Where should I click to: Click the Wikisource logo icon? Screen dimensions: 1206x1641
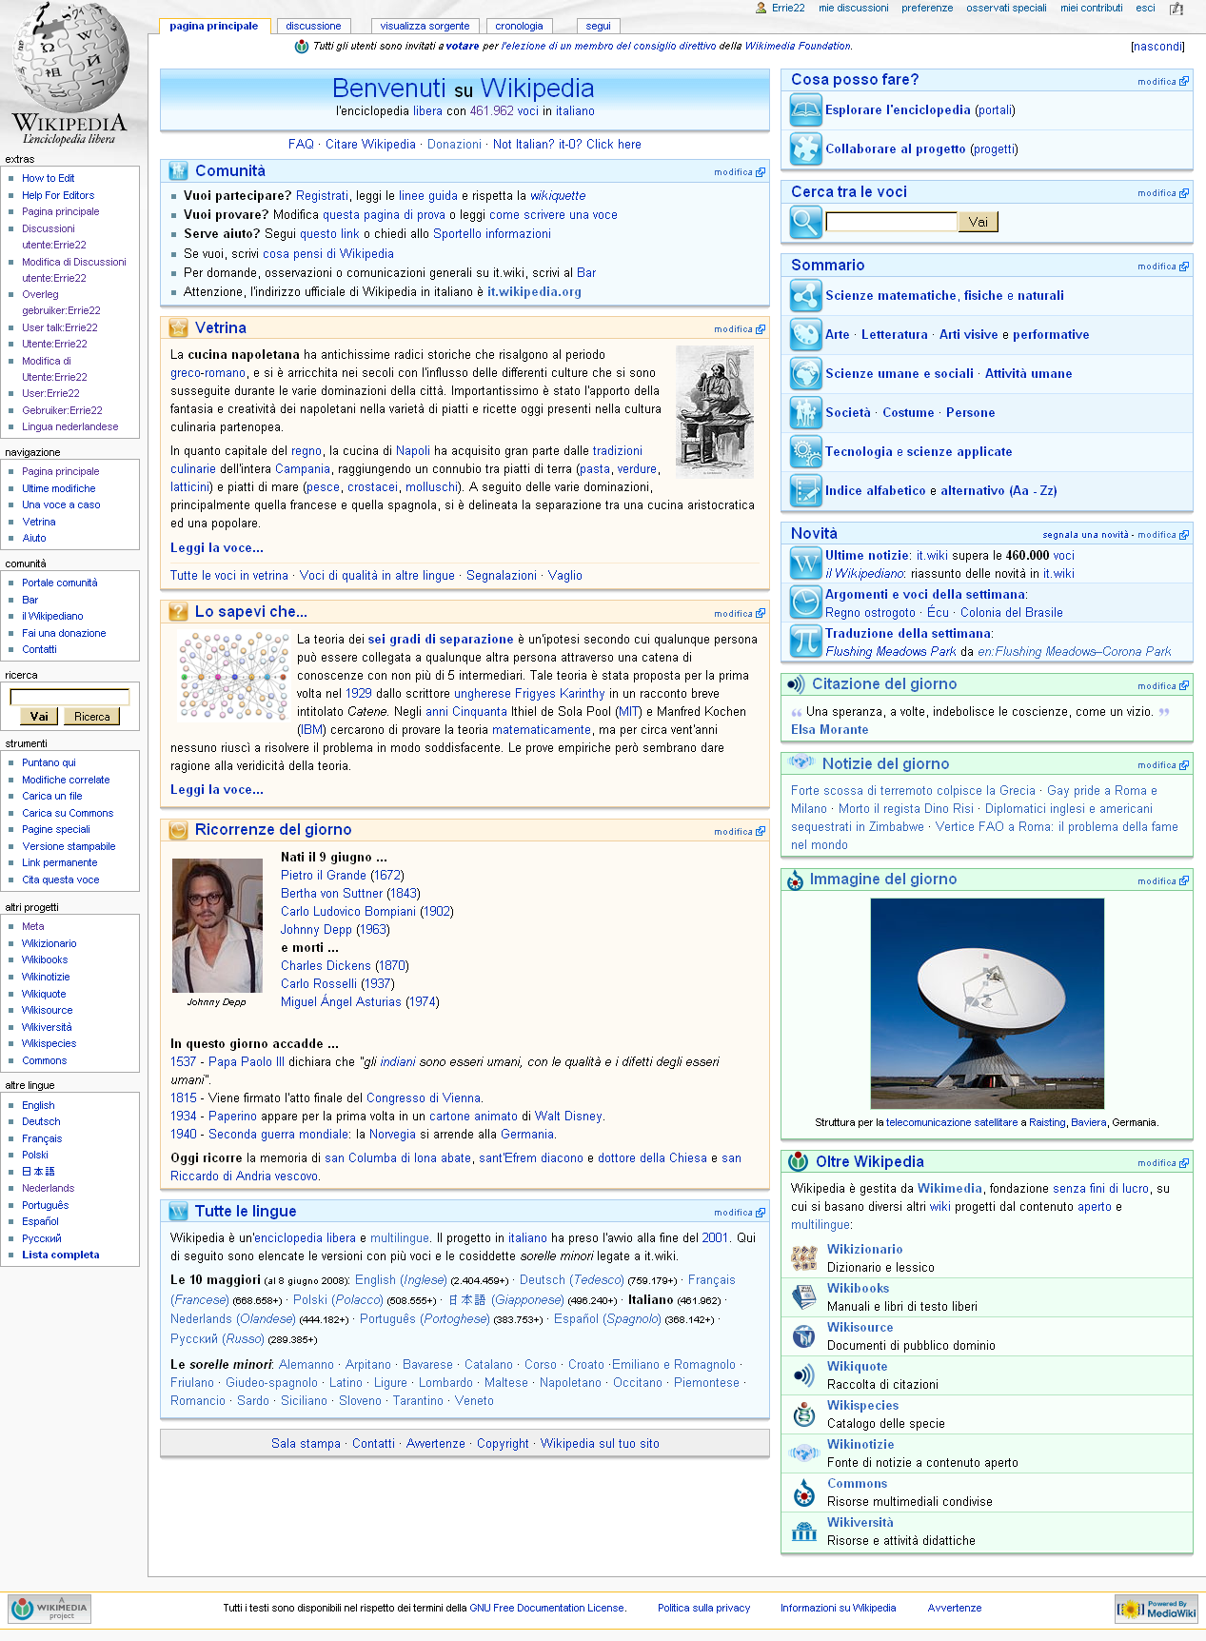click(x=804, y=1336)
